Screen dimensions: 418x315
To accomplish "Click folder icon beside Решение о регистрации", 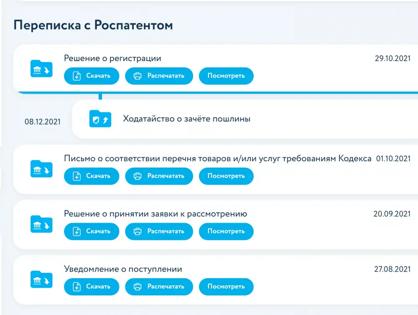I will click(41, 69).
